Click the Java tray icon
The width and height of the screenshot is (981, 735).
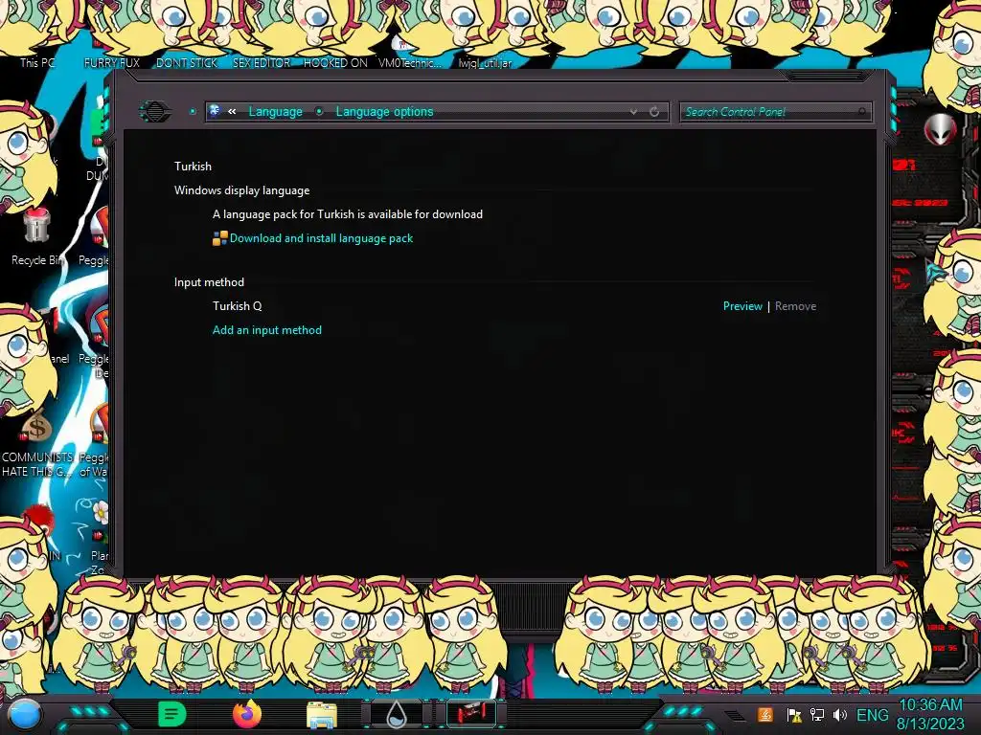(x=764, y=715)
